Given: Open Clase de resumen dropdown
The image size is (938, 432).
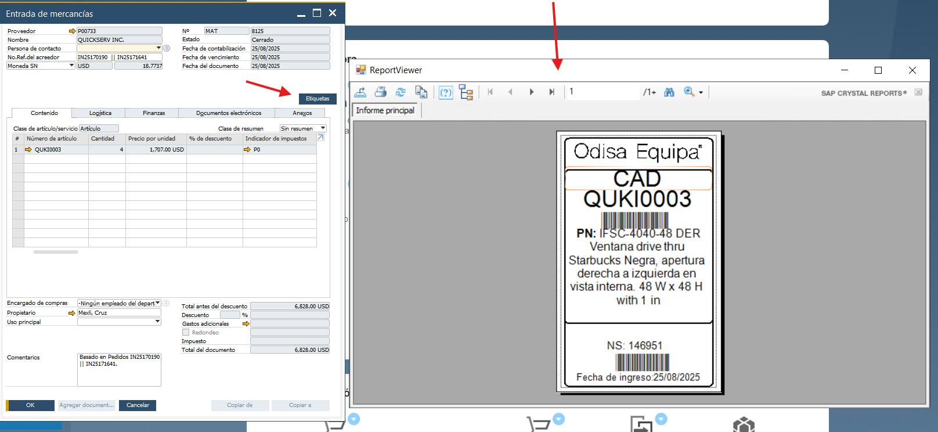Looking at the screenshot, I should pos(323,128).
